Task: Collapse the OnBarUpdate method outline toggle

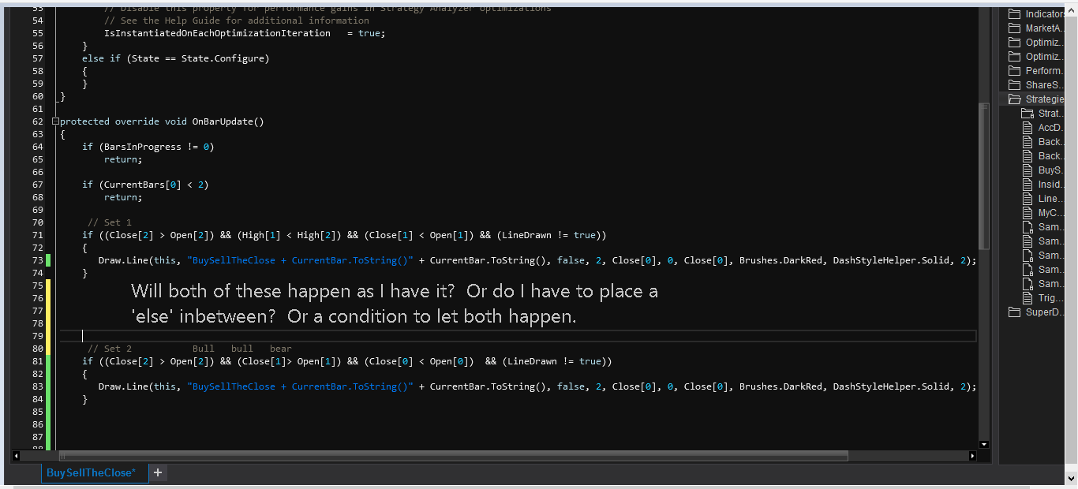Action: [55, 121]
